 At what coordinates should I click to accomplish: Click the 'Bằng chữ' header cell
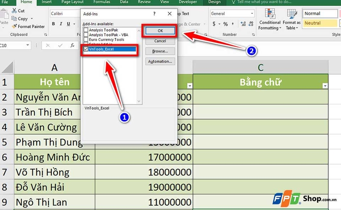point(260,82)
